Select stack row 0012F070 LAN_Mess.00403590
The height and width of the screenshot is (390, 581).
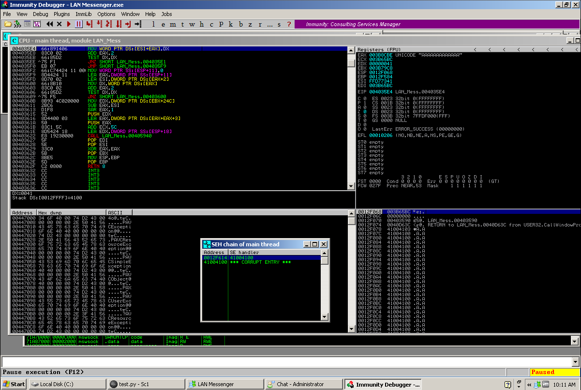point(468,220)
